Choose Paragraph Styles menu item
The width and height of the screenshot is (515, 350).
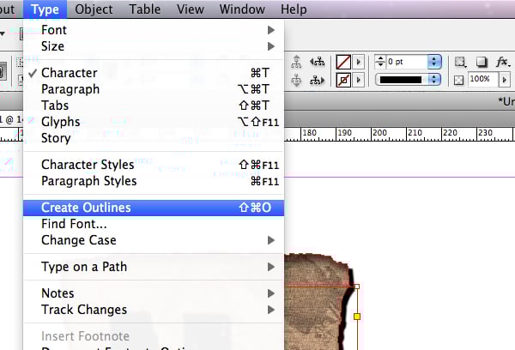point(154,181)
